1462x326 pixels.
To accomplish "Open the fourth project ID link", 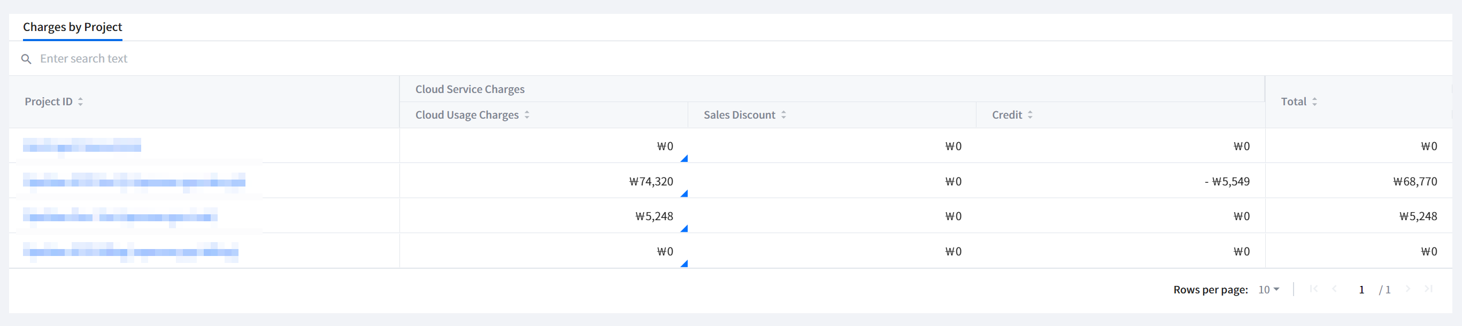I will click(x=130, y=252).
